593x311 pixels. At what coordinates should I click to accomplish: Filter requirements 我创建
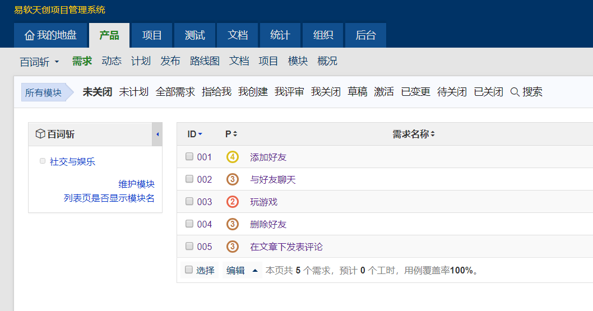[x=253, y=92]
